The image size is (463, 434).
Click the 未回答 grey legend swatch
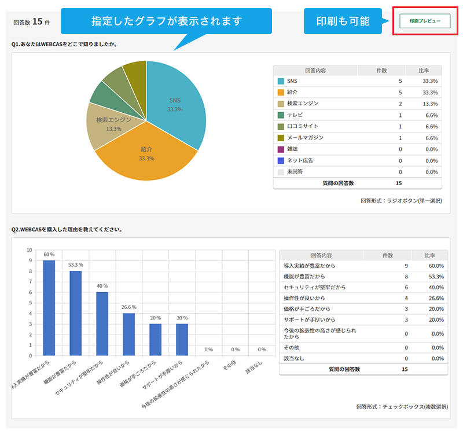click(x=281, y=172)
